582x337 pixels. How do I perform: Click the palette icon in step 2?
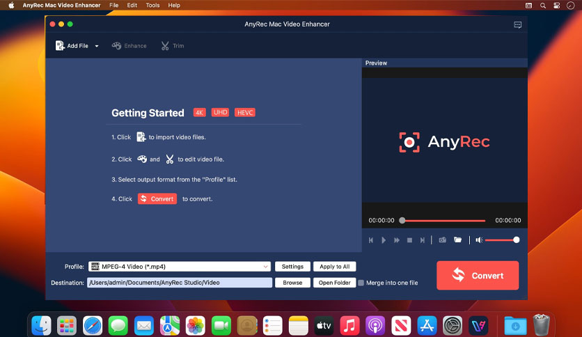coord(142,159)
